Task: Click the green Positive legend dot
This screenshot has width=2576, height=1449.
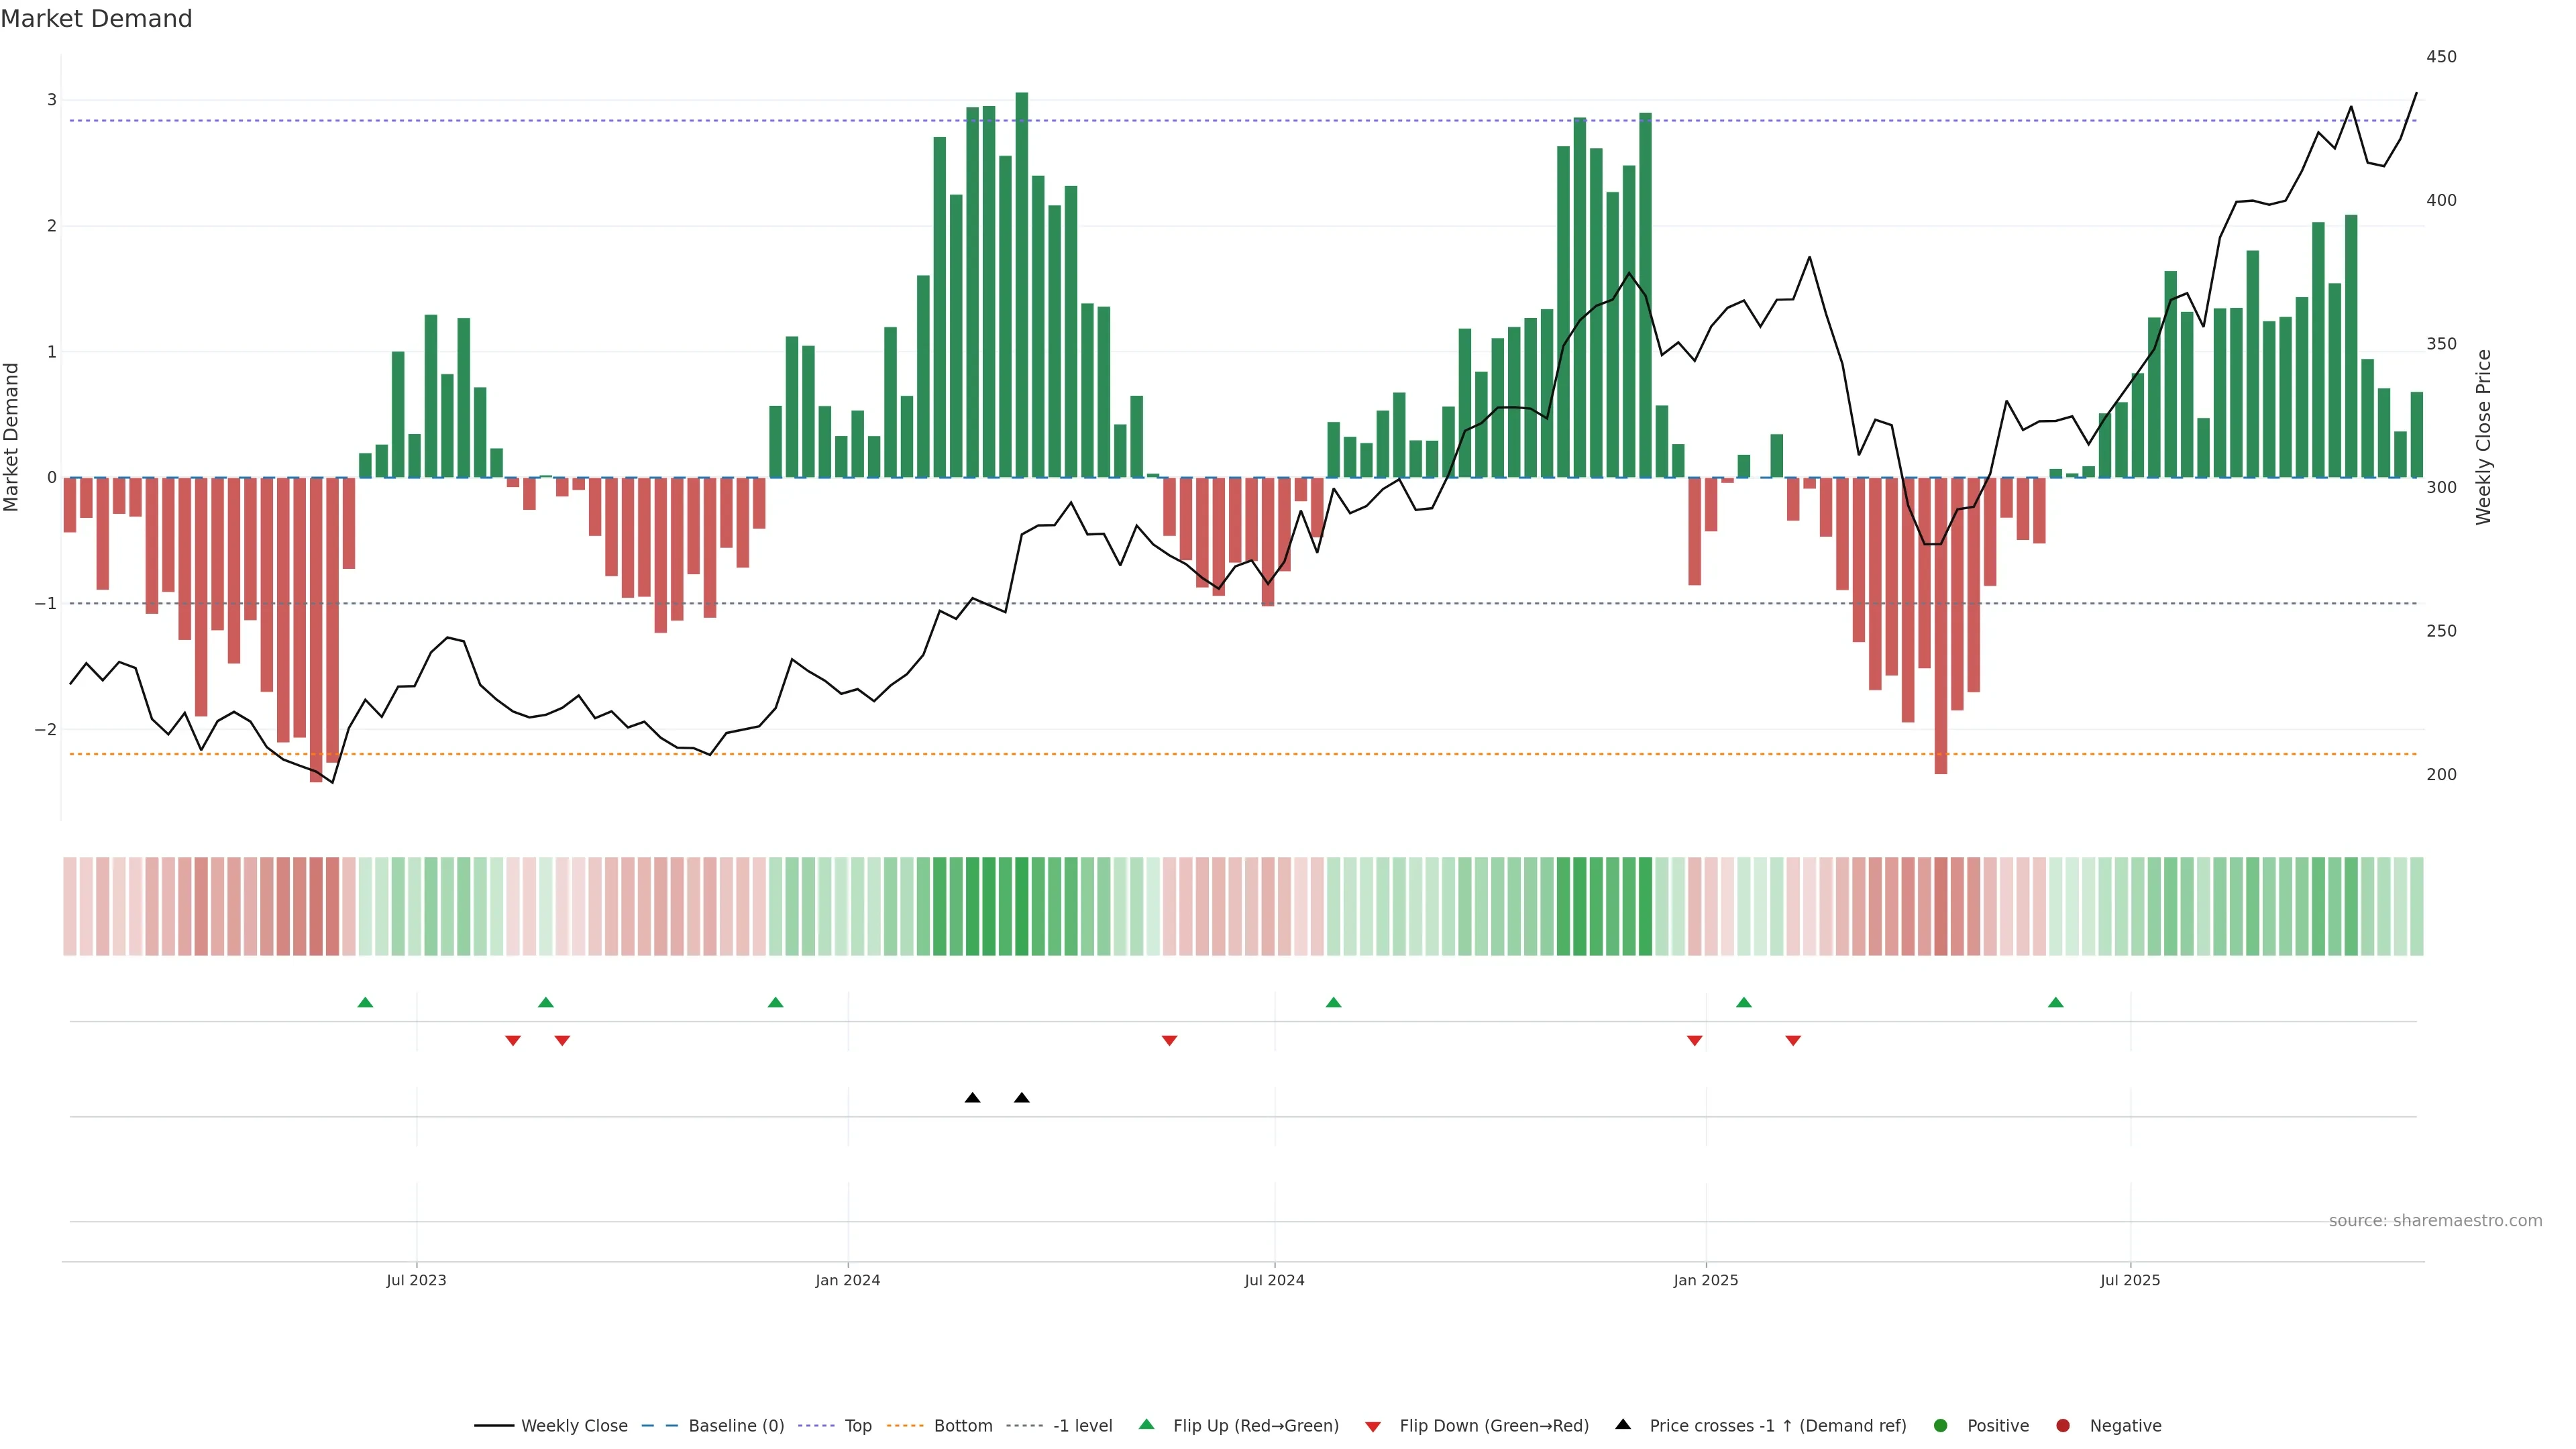Action: click(x=1941, y=1426)
